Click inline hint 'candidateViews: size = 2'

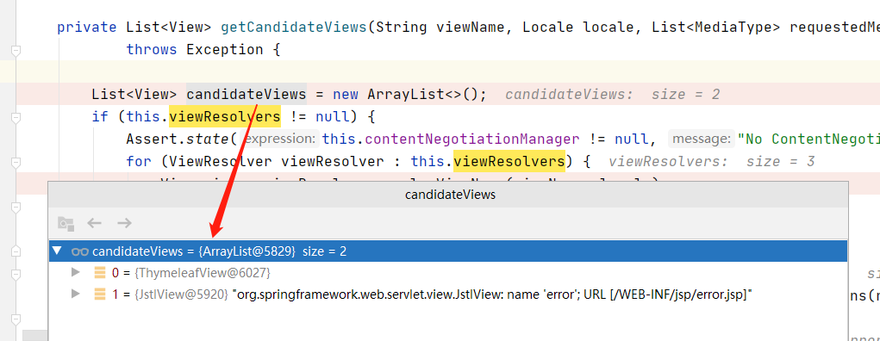tap(612, 95)
